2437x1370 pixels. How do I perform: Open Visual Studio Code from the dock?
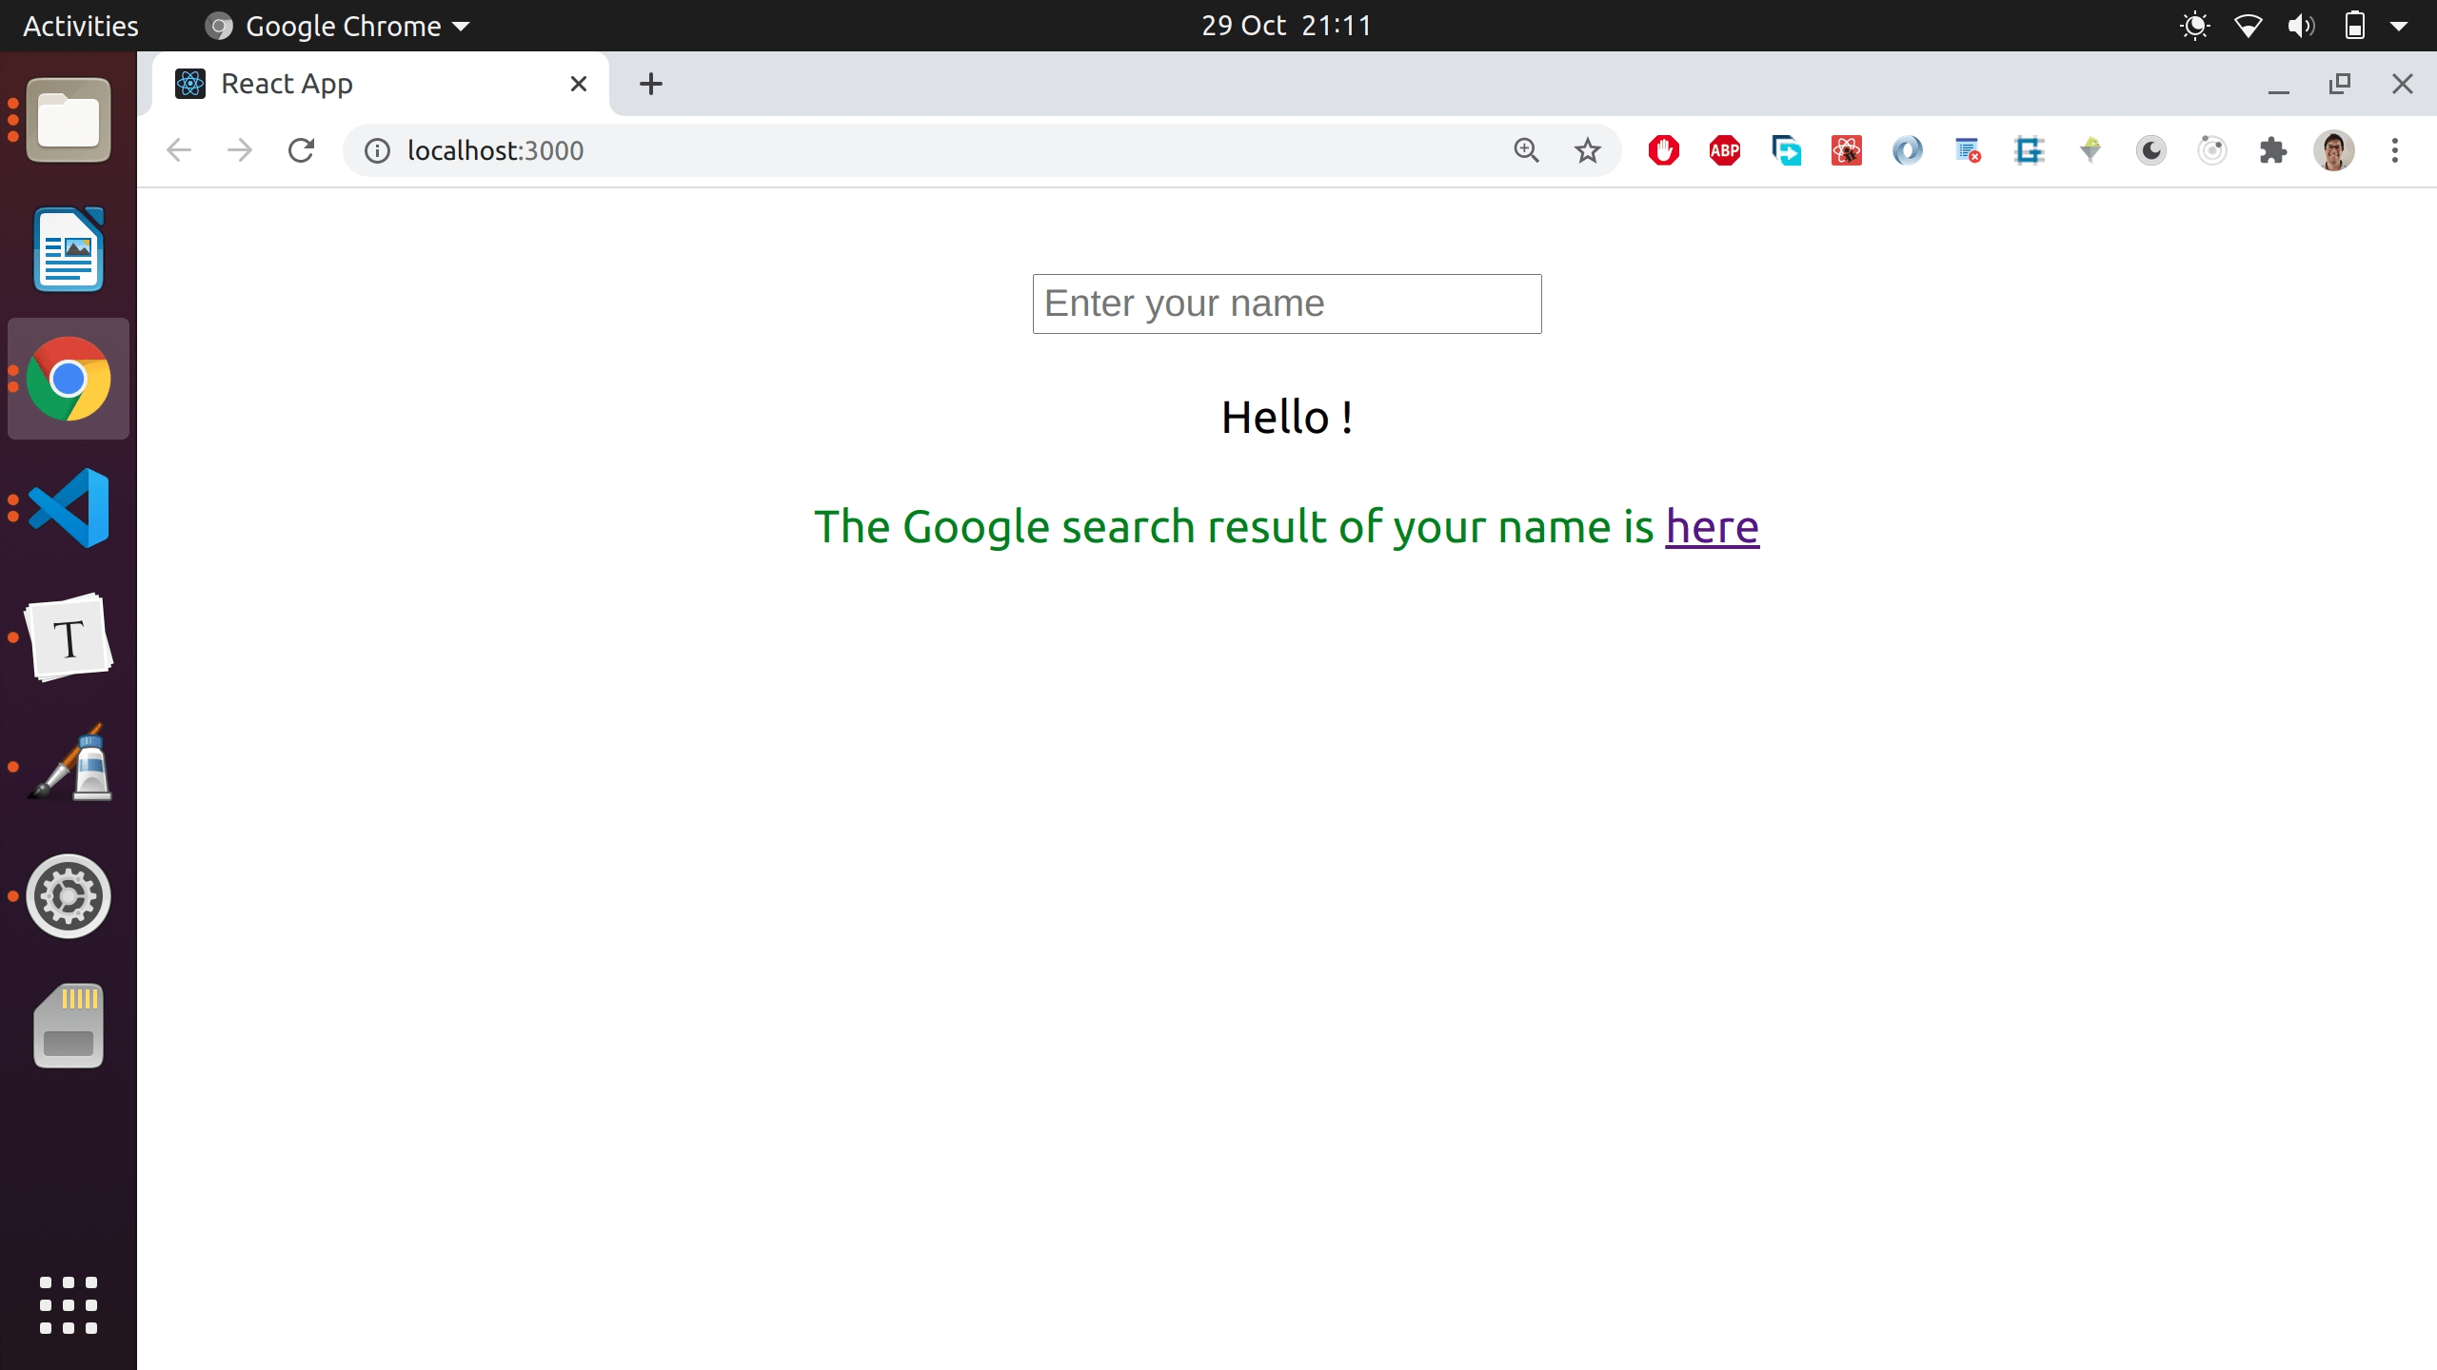[x=68, y=507]
